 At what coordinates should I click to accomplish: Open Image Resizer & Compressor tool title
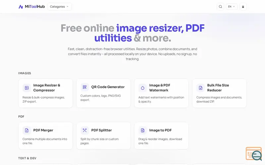point(47,88)
